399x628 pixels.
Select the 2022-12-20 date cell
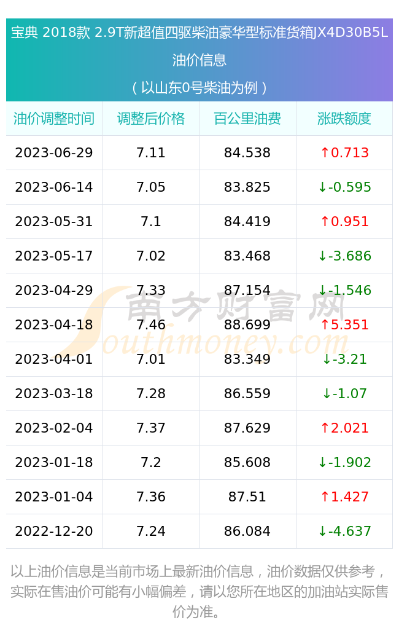pos(54,531)
